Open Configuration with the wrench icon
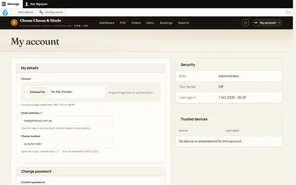 [x=51, y=12]
